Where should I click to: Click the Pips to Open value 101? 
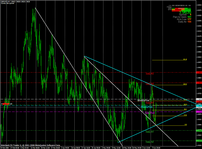point(189,17)
